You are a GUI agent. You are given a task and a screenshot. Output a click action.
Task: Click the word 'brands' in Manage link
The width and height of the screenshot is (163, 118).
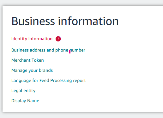click(x=46, y=70)
